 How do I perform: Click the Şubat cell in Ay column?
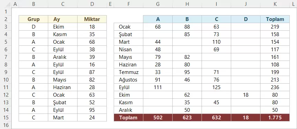63,102
